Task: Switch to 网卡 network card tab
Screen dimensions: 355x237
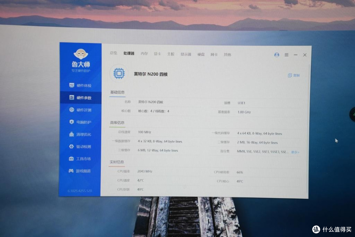Action: (x=214, y=54)
